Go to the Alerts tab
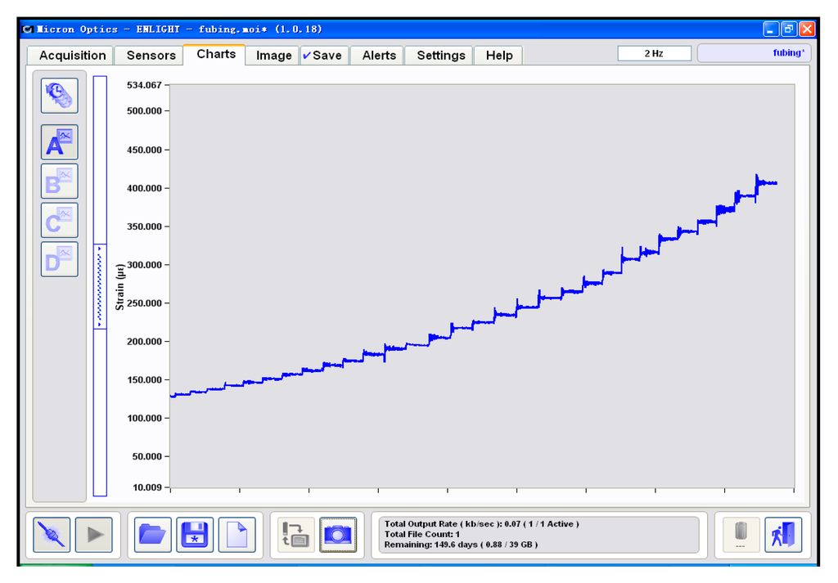 coord(379,56)
